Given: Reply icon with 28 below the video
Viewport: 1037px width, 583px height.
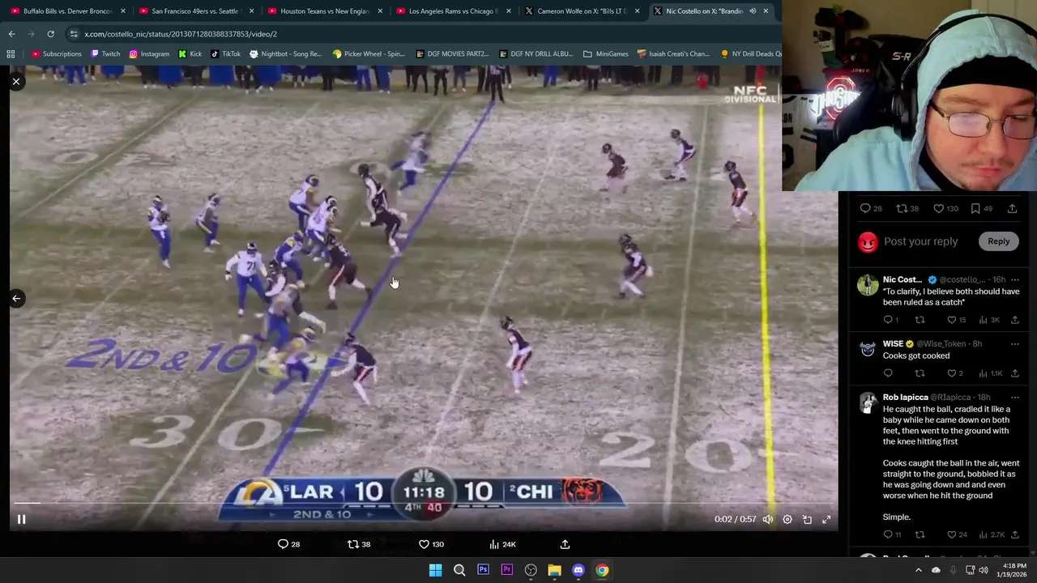Looking at the screenshot, I should (x=289, y=544).
